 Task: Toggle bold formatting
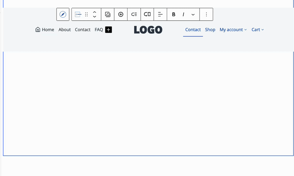(174, 14)
